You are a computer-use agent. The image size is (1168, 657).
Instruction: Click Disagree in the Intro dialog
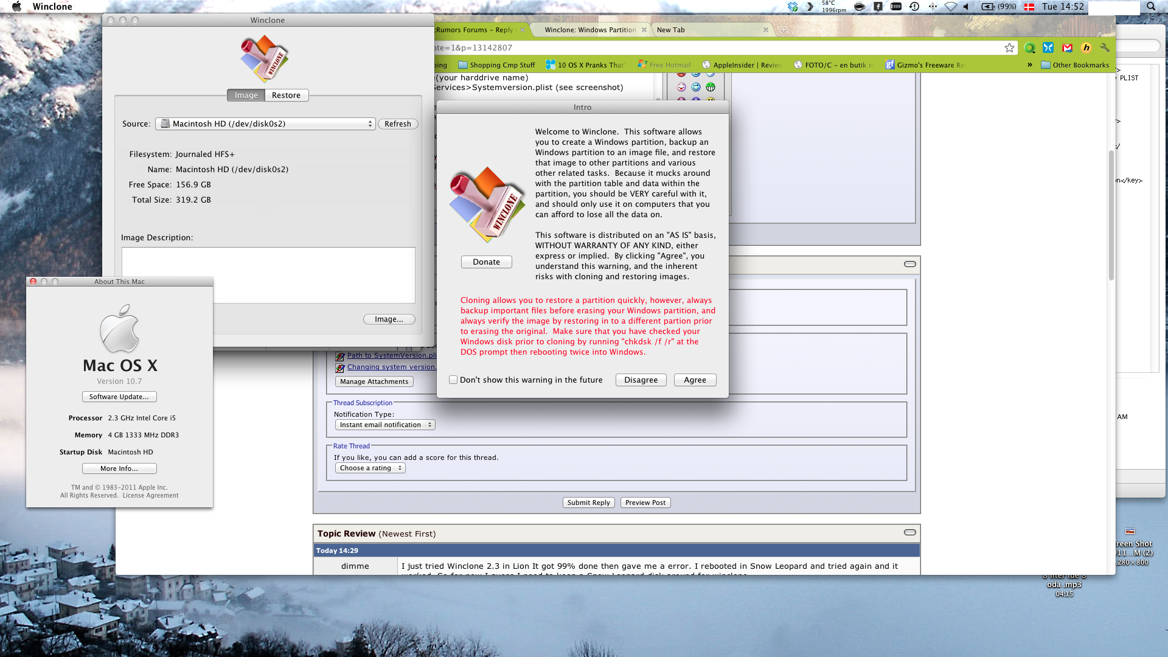[x=641, y=380]
